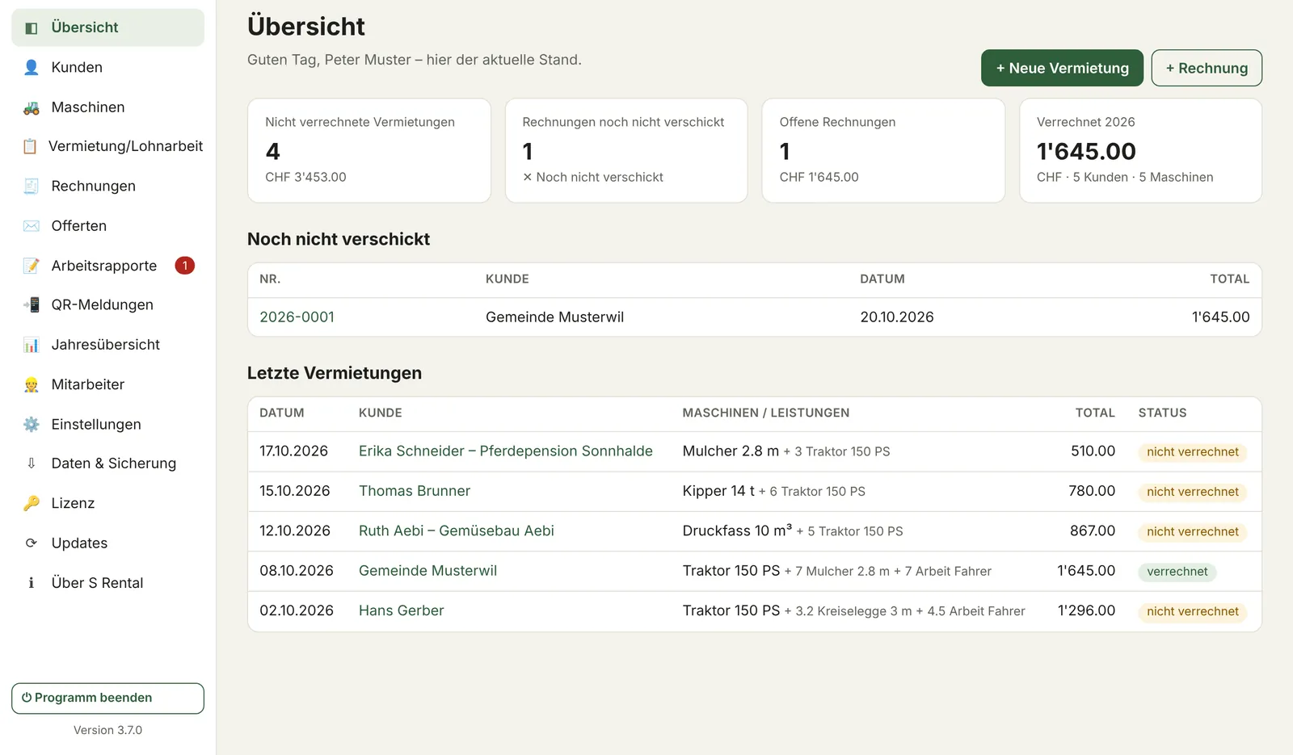Click the Version 3.7.0 label
The width and height of the screenshot is (1293, 755).
click(107, 731)
